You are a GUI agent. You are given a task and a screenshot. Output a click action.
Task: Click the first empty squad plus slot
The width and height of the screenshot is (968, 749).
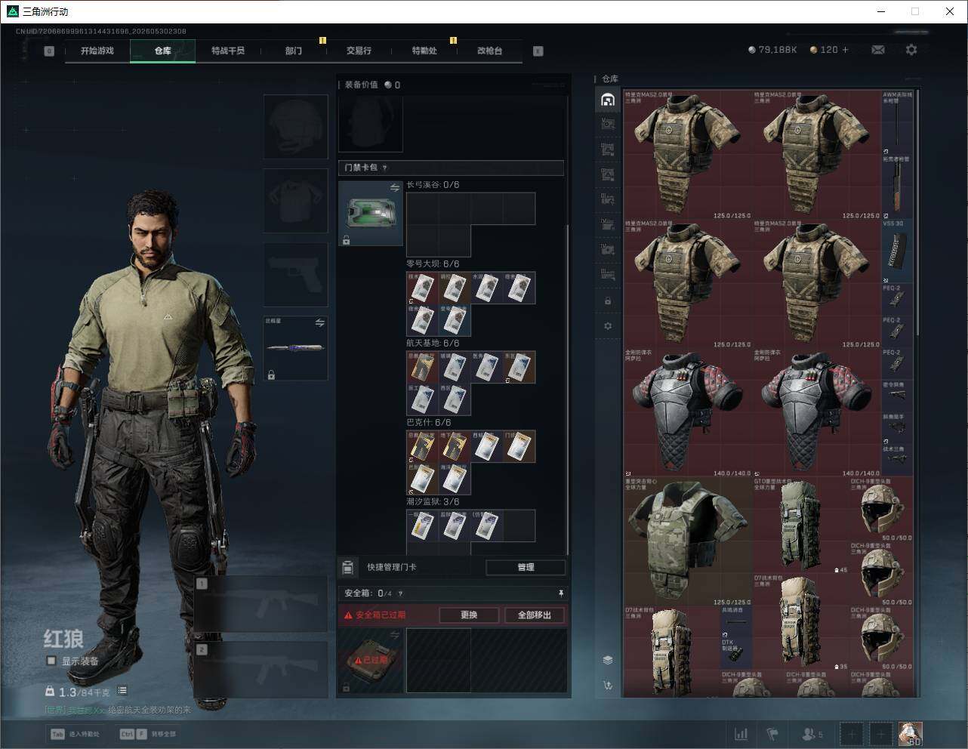pyautogui.click(x=852, y=734)
